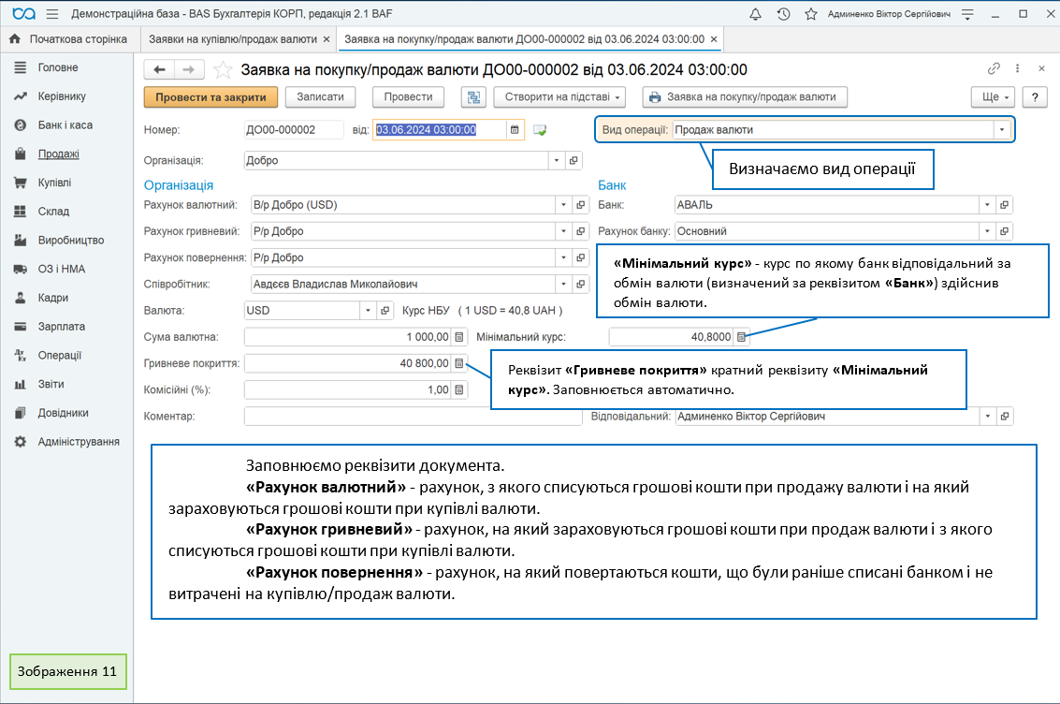The height and width of the screenshot is (704, 1060).
Task: Click Провести та закрити button
Action: click(x=211, y=97)
